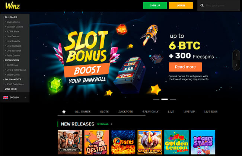
Task: Click the search magnifier icon
Action: pos(202,6)
